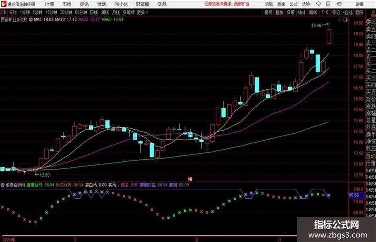Click the 12.50 low price annotation
The image size is (376, 242).
44,175
